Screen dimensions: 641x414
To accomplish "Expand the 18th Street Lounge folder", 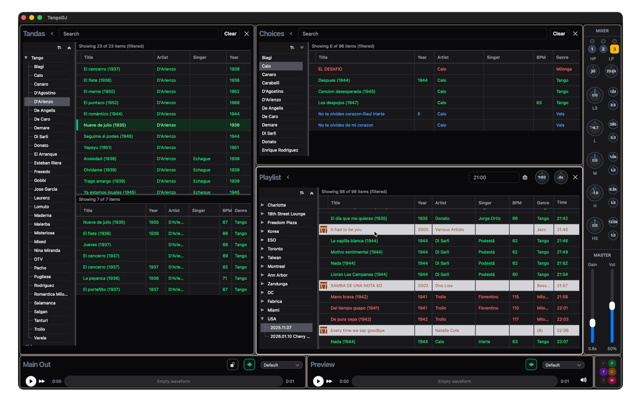I will click(262, 214).
